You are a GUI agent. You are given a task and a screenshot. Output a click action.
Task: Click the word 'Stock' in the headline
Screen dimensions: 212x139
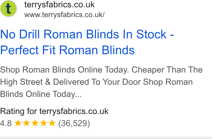tap(151, 34)
